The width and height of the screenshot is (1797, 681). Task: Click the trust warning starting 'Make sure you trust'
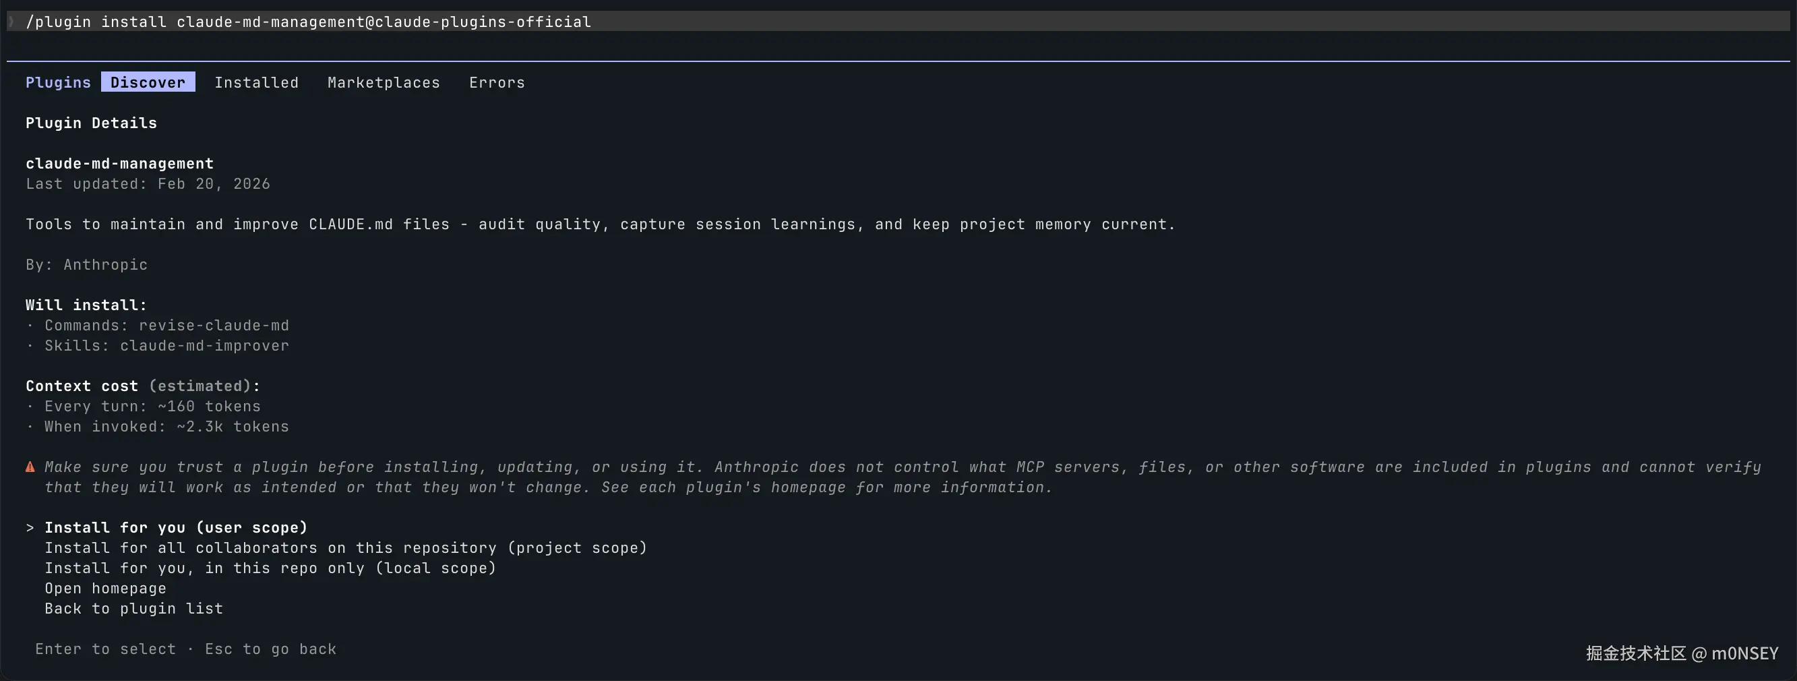tap(903, 477)
